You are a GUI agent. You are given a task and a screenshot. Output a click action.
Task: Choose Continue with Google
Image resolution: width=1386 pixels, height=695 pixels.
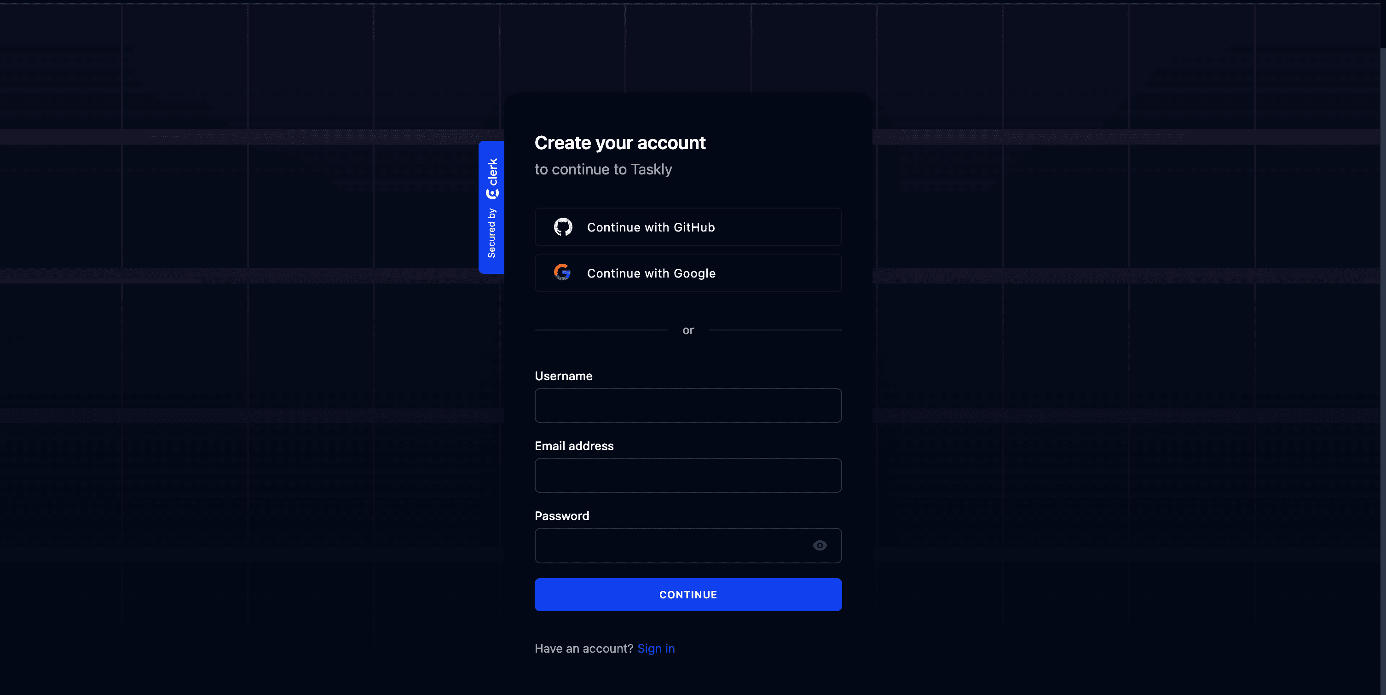[688, 273]
